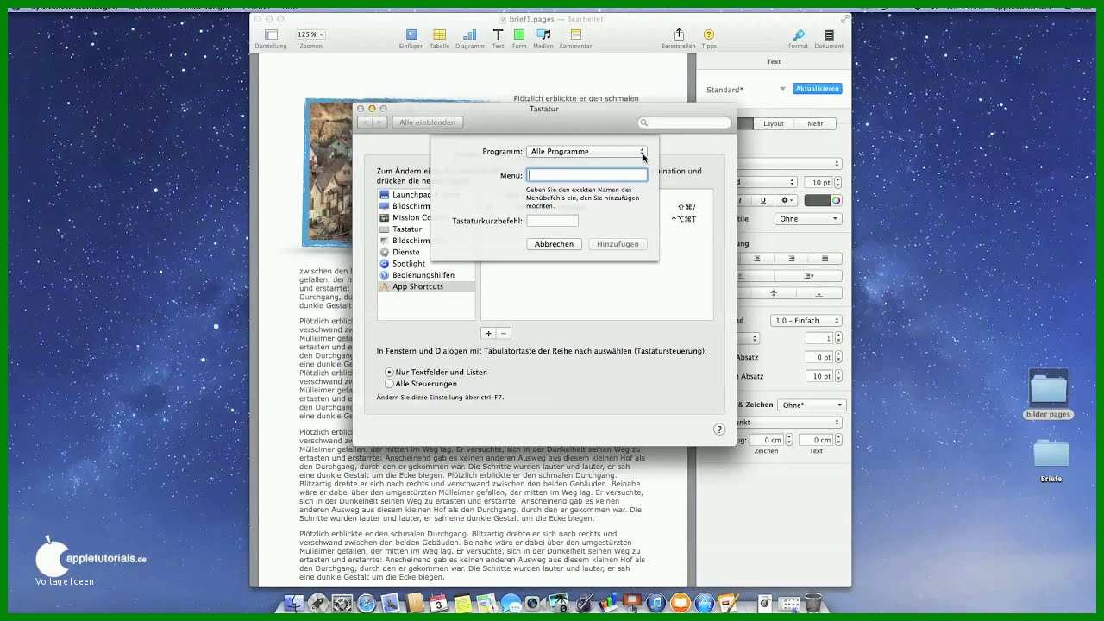Launch Launchpad rocket icon in Dock

318,603
